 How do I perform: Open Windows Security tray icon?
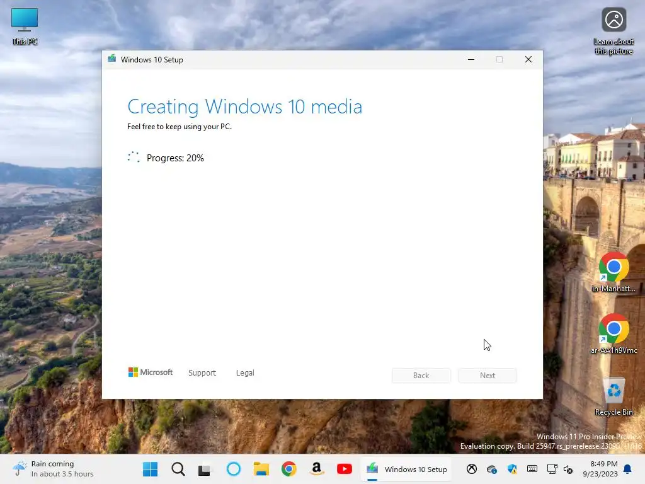(511, 469)
